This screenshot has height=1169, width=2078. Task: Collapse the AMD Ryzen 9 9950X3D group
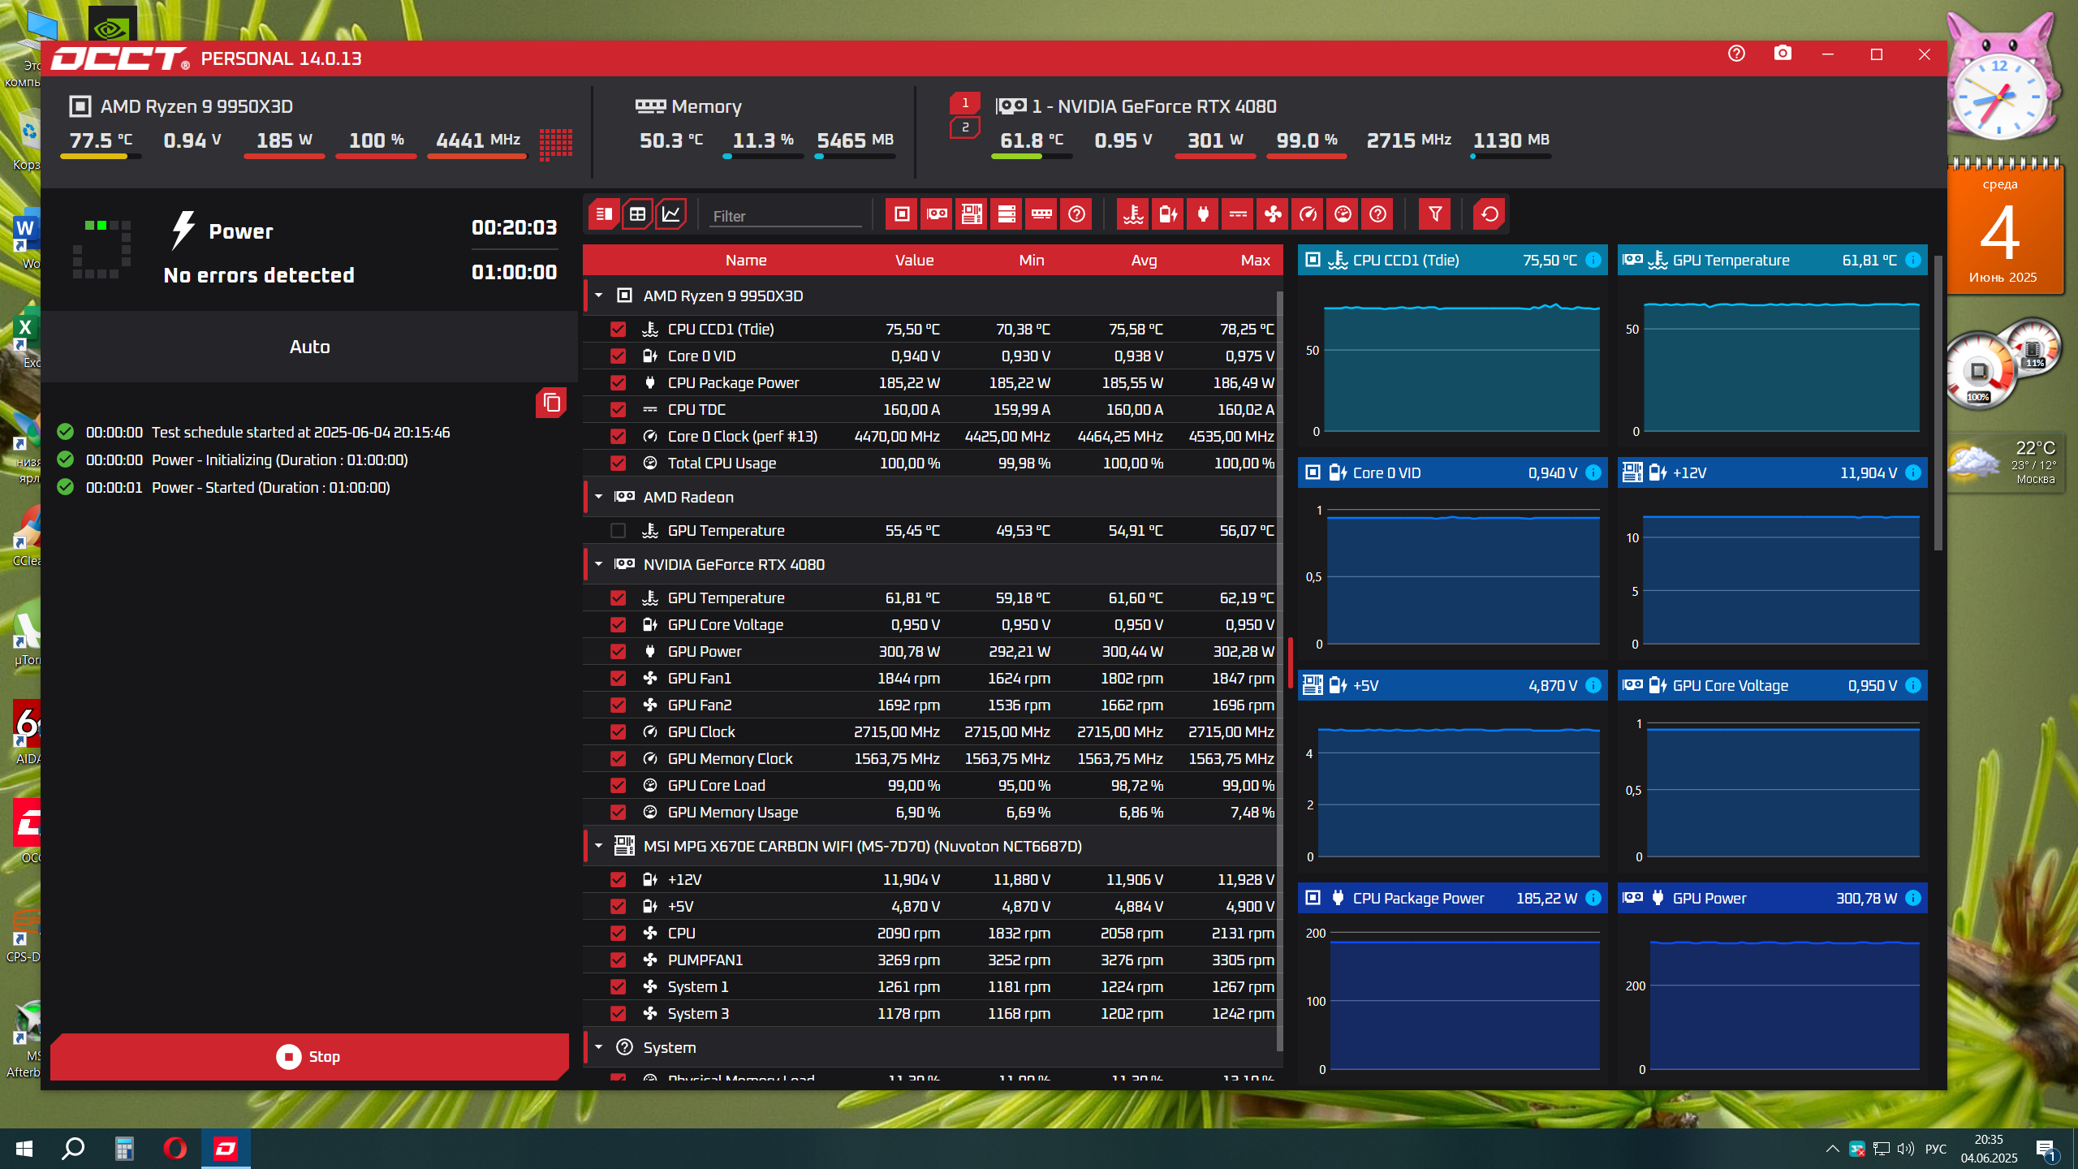599,295
